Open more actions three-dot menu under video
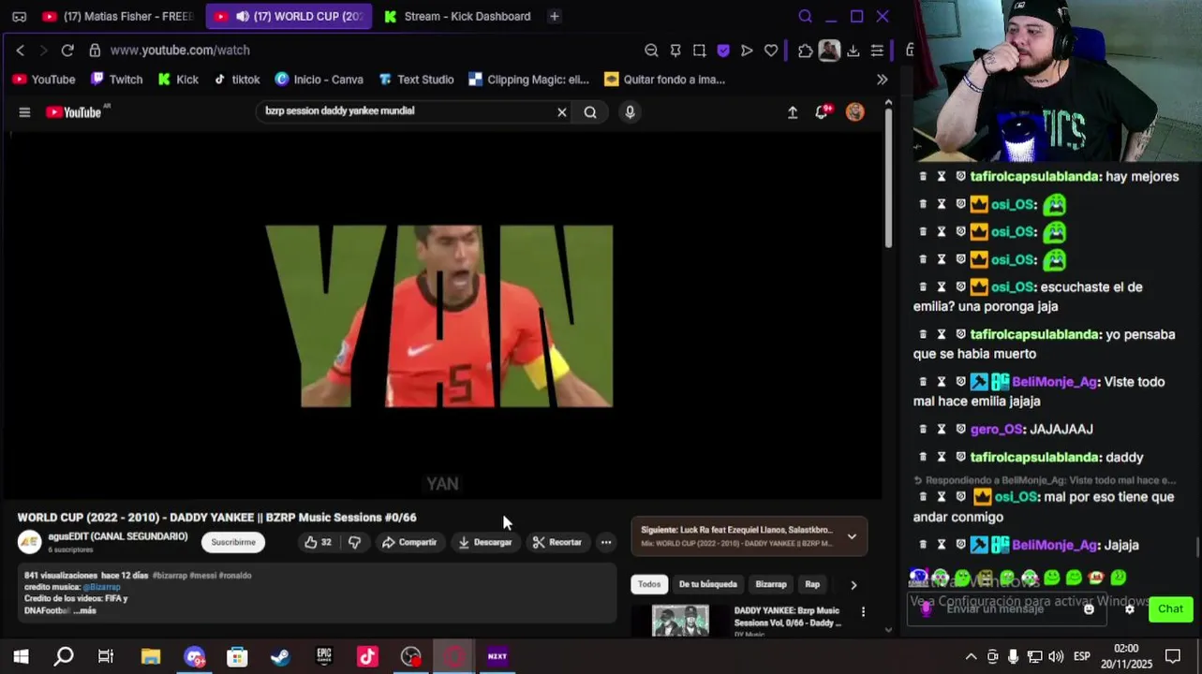1202x674 pixels. (x=606, y=542)
